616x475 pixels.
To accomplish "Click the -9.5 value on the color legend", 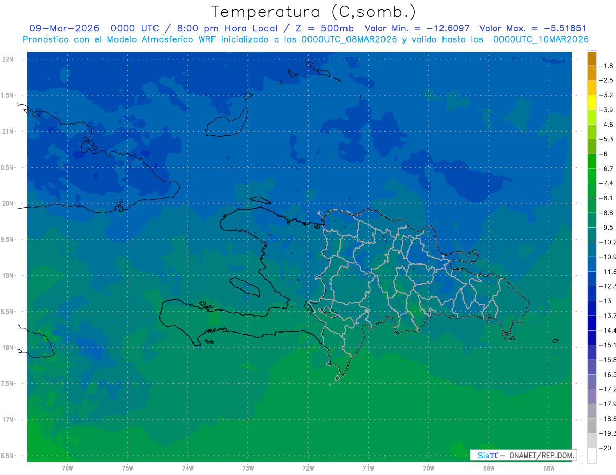I will [x=607, y=228].
